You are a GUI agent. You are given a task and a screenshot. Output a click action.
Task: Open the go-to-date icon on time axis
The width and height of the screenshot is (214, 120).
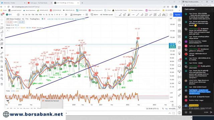[x=173, y=105]
